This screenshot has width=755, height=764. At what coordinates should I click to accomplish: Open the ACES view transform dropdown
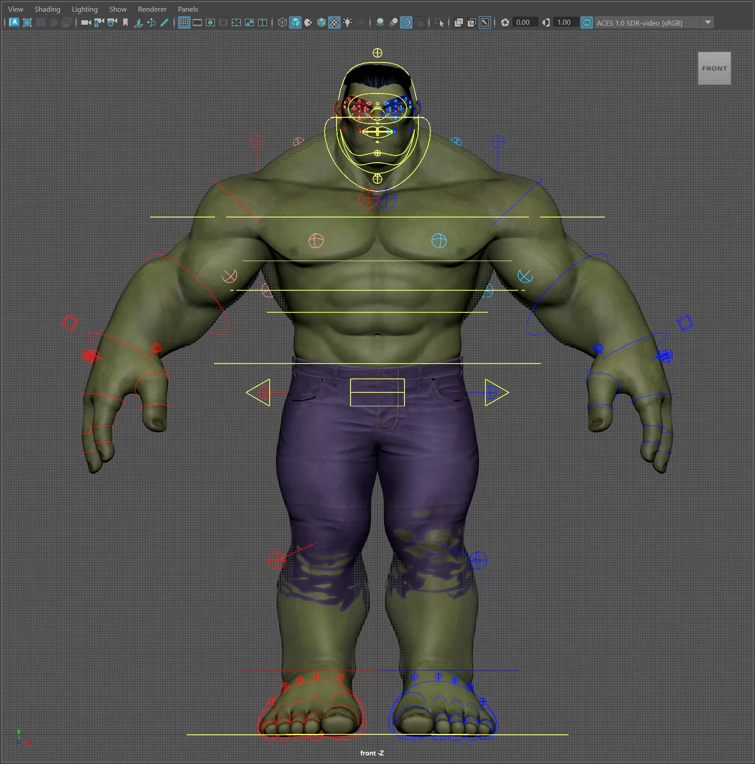pyautogui.click(x=708, y=22)
